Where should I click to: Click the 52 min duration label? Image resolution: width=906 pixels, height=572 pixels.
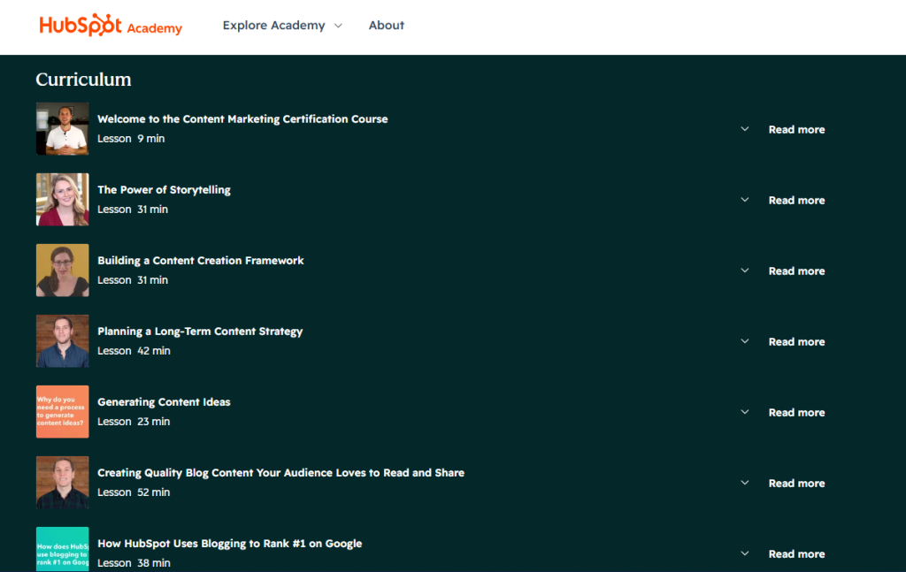[154, 492]
